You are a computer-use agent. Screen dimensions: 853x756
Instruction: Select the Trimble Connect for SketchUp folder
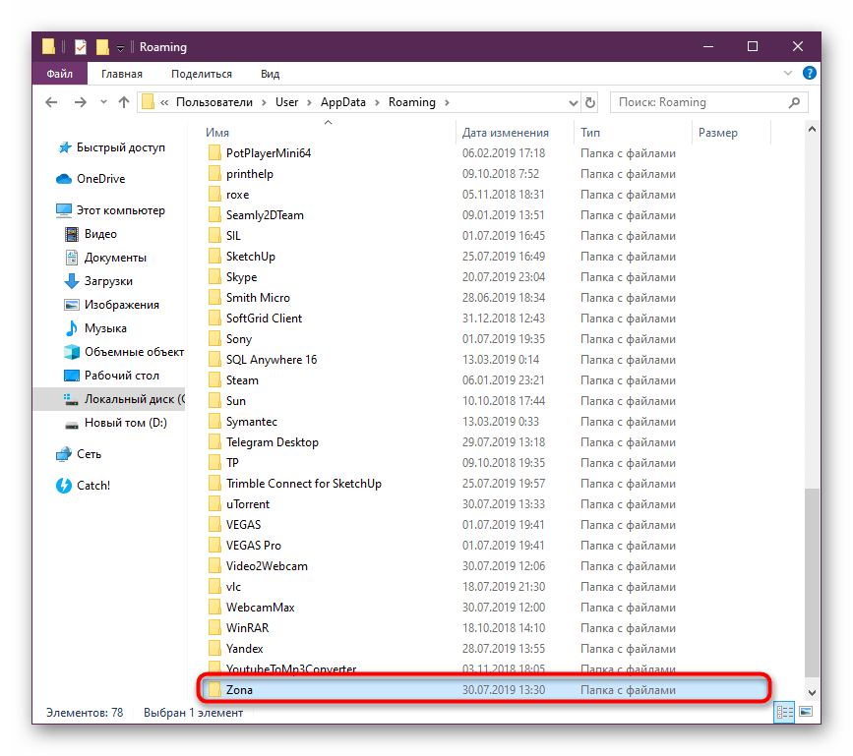(x=304, y=484)
